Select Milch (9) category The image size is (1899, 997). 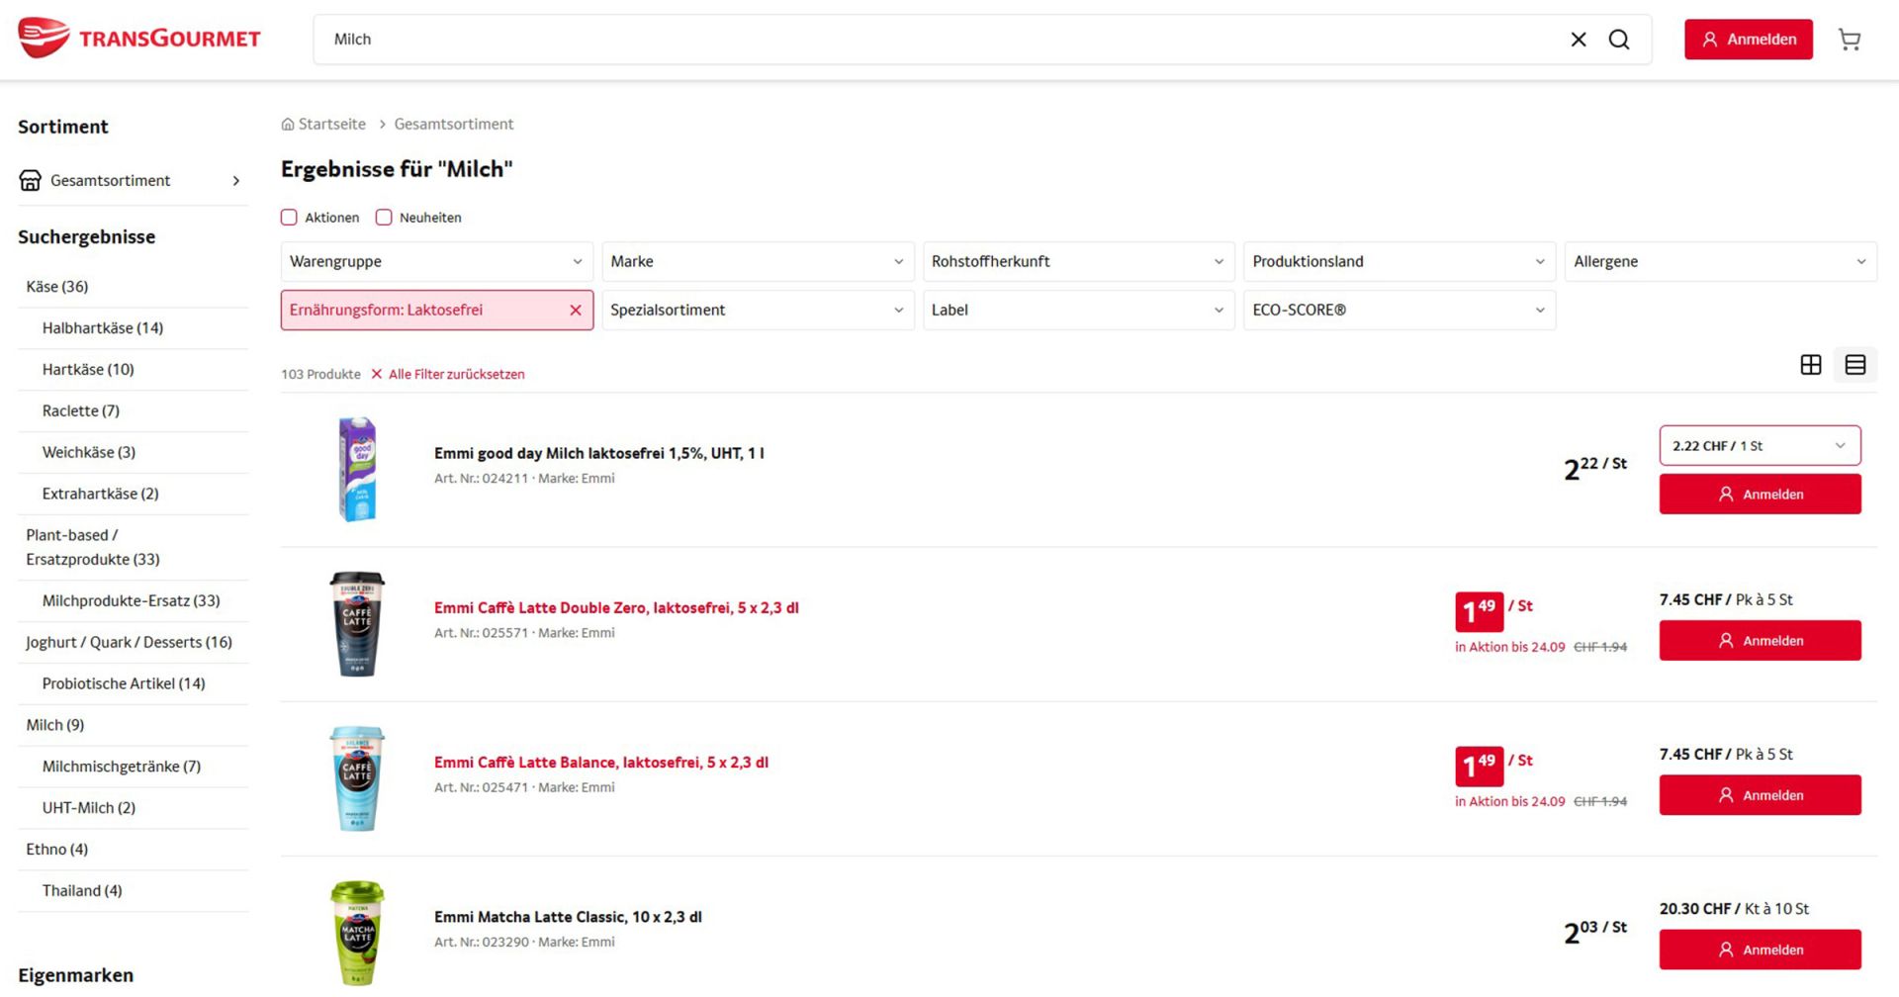[55, 726]
